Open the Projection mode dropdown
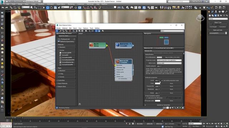The image size is (229, 128). (x=169, y=60)
